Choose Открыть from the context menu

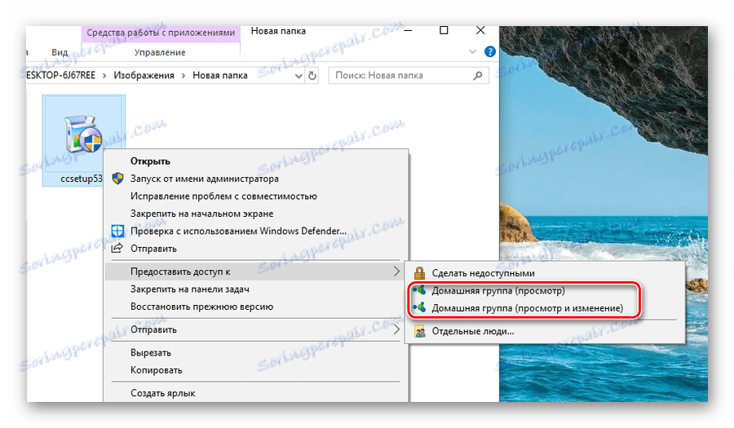[150, 161]
